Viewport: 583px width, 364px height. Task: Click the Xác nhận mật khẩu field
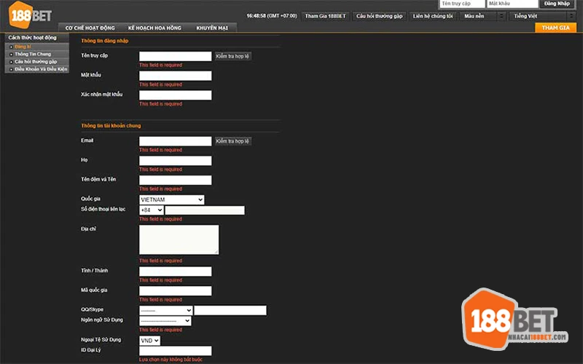(175, 95)
